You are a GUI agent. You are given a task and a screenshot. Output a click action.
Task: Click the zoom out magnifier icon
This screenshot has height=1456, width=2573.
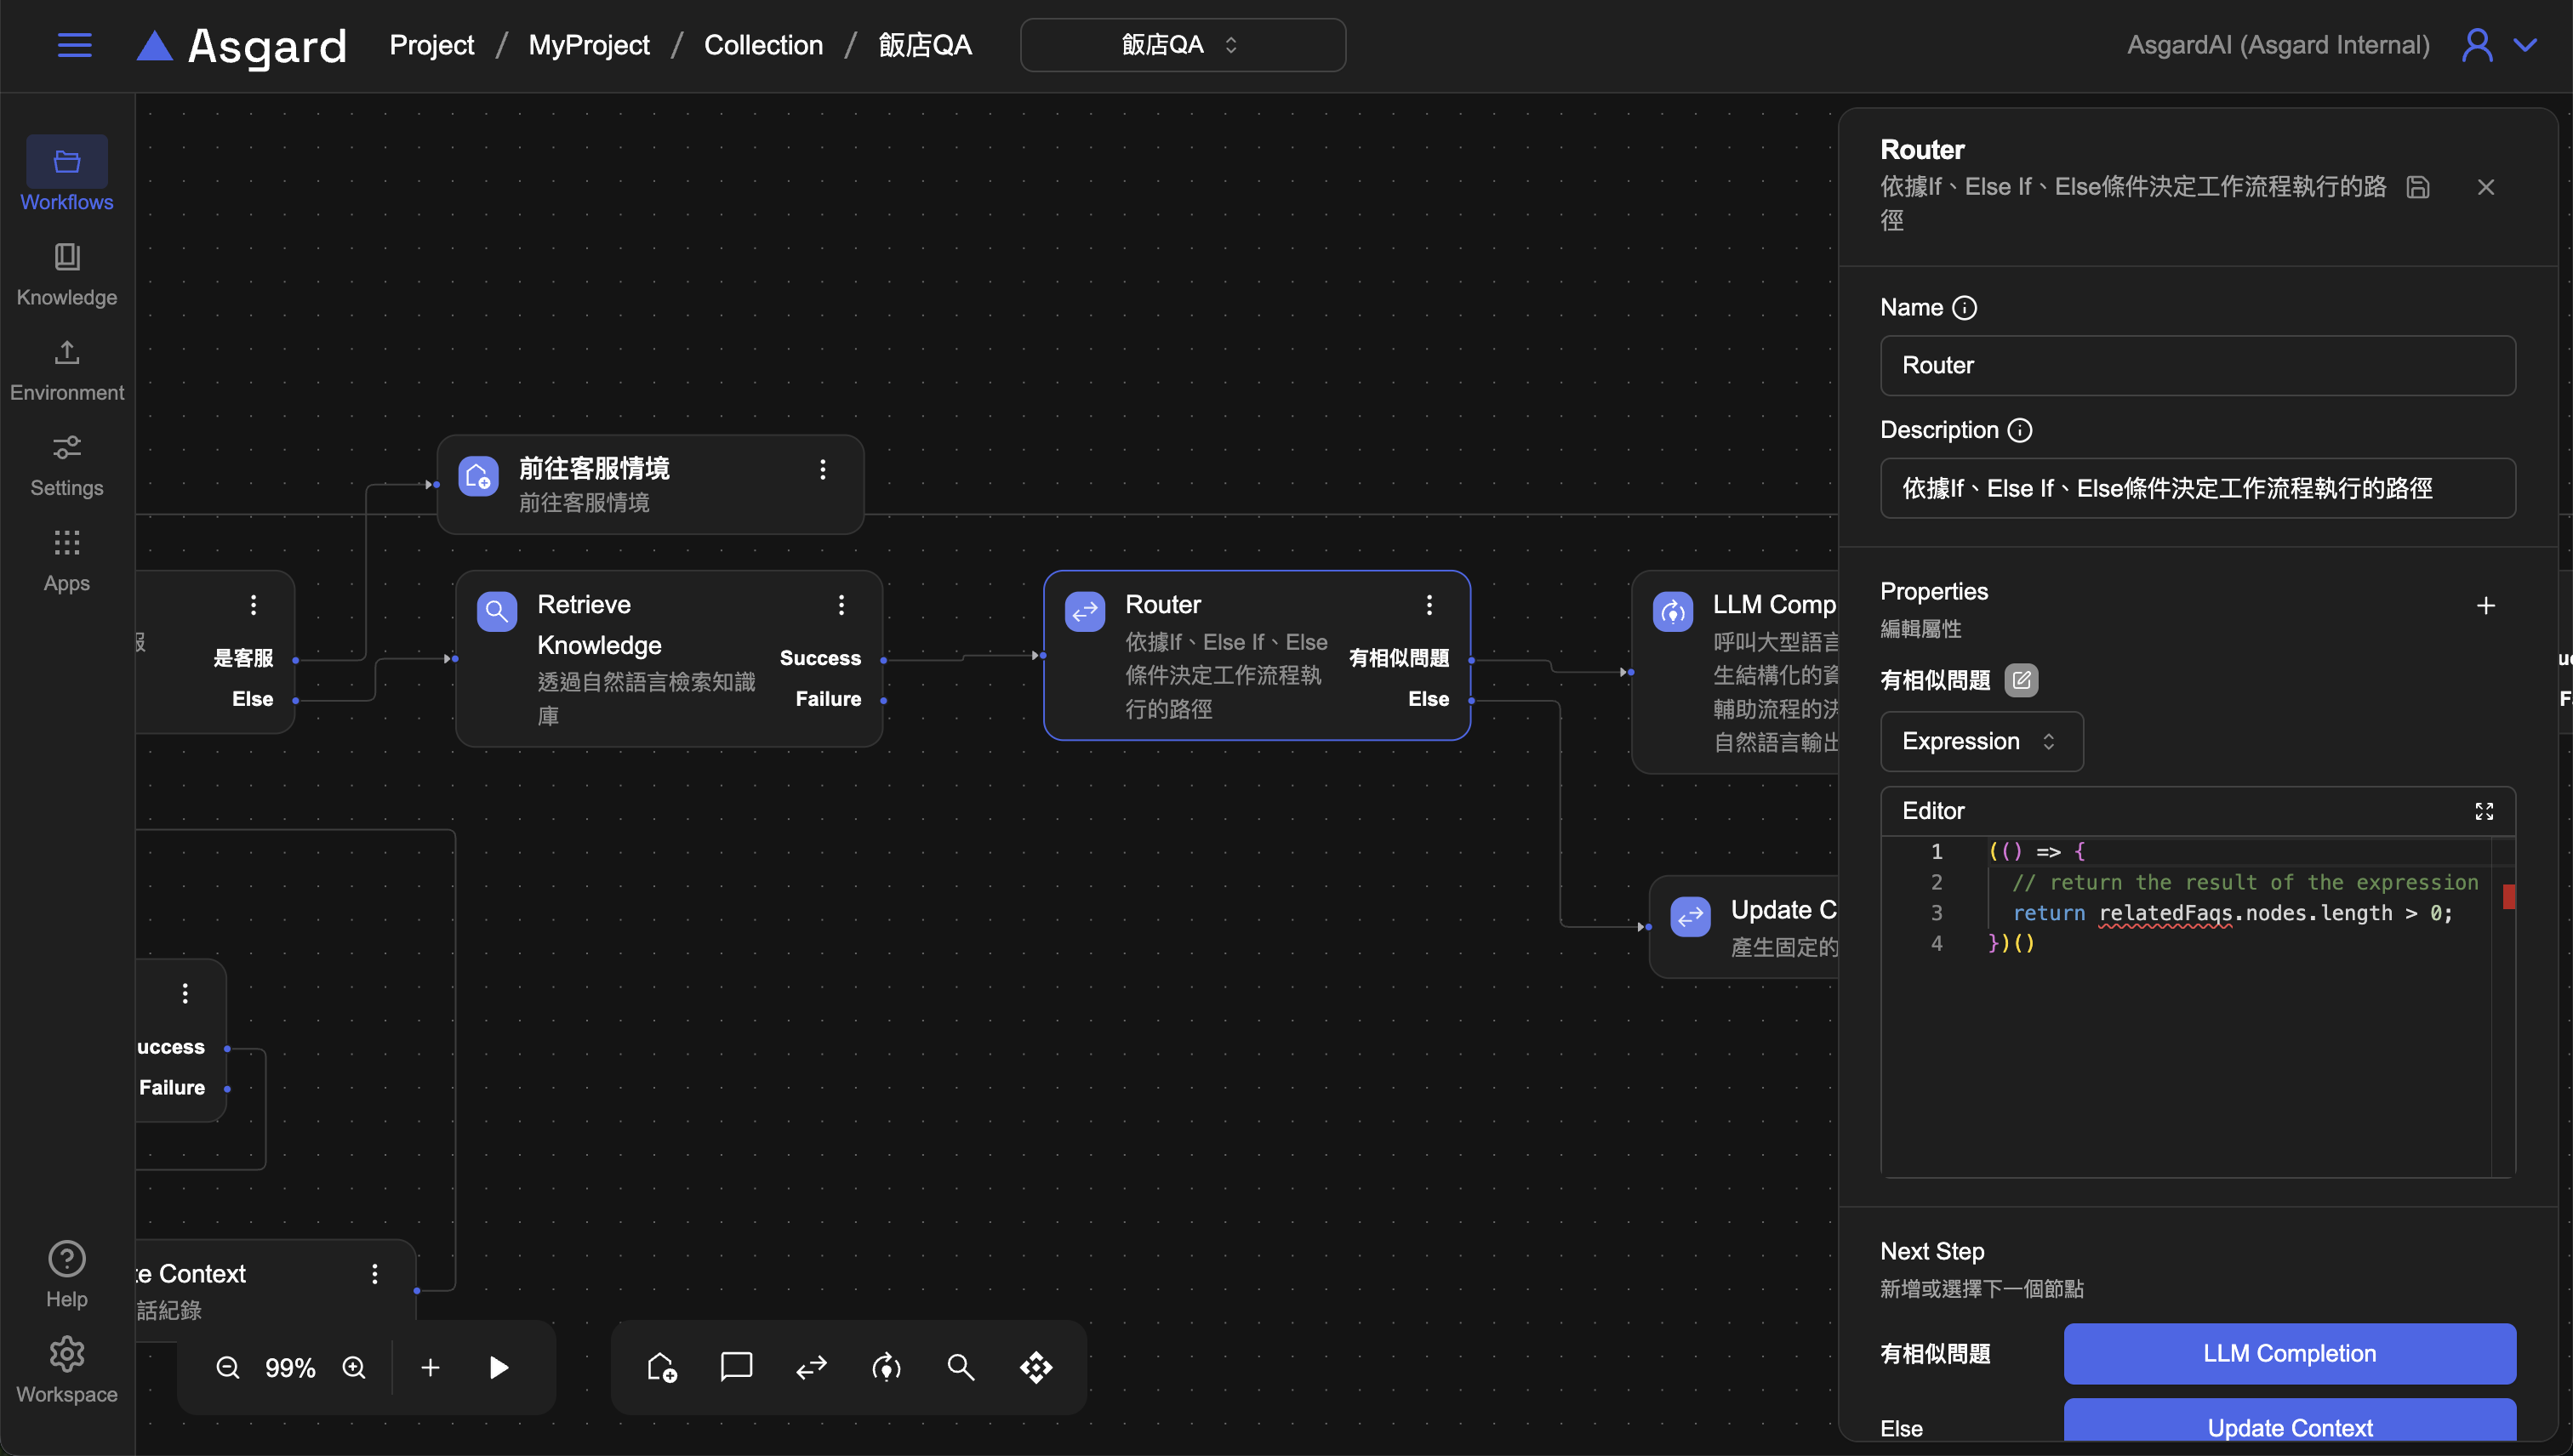click(228, 1367)
